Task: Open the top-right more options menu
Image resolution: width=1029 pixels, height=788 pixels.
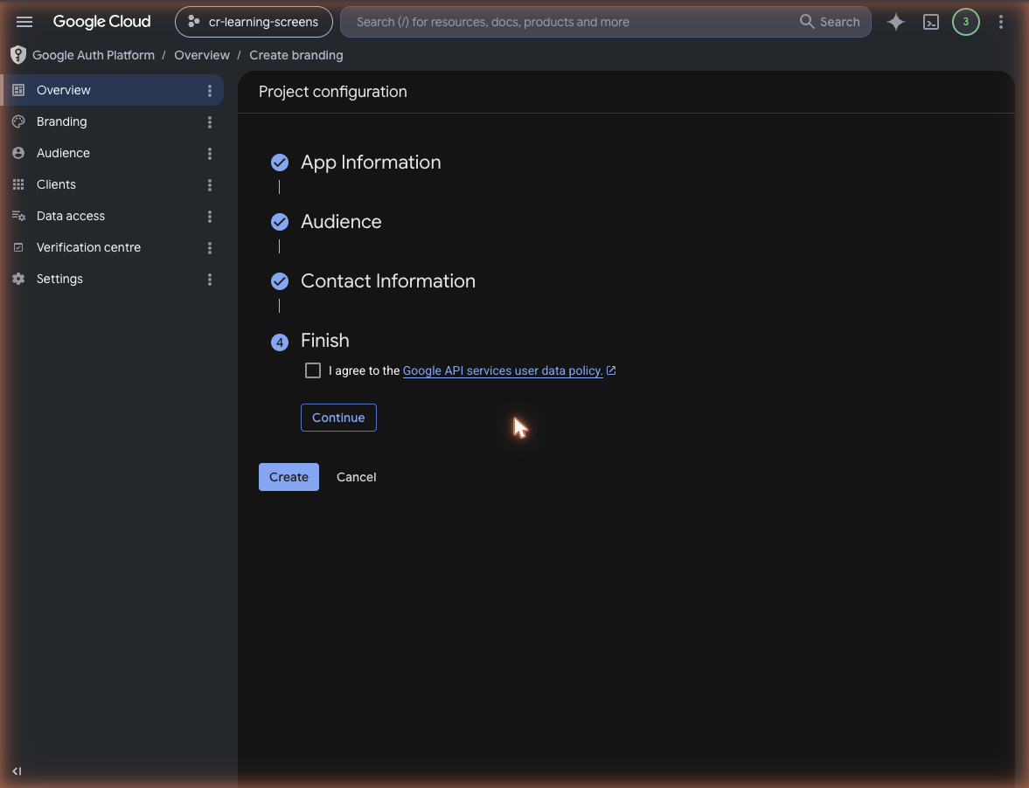Action: tap(1001, 22)
